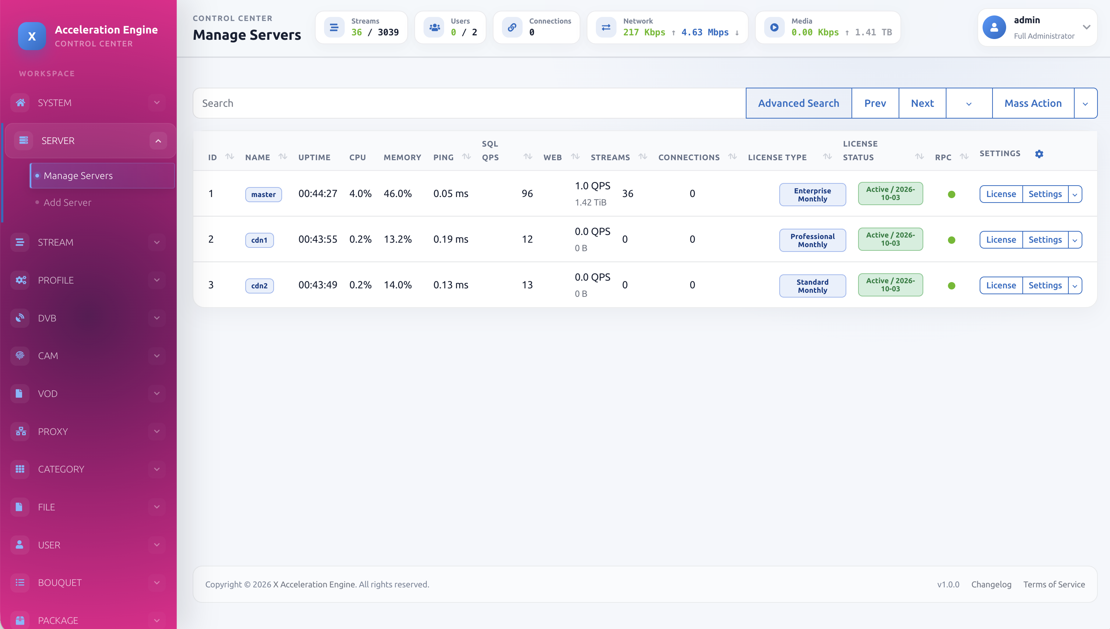Click License button for master server
Screen dimensions: 1110x629
(1001, 194)
